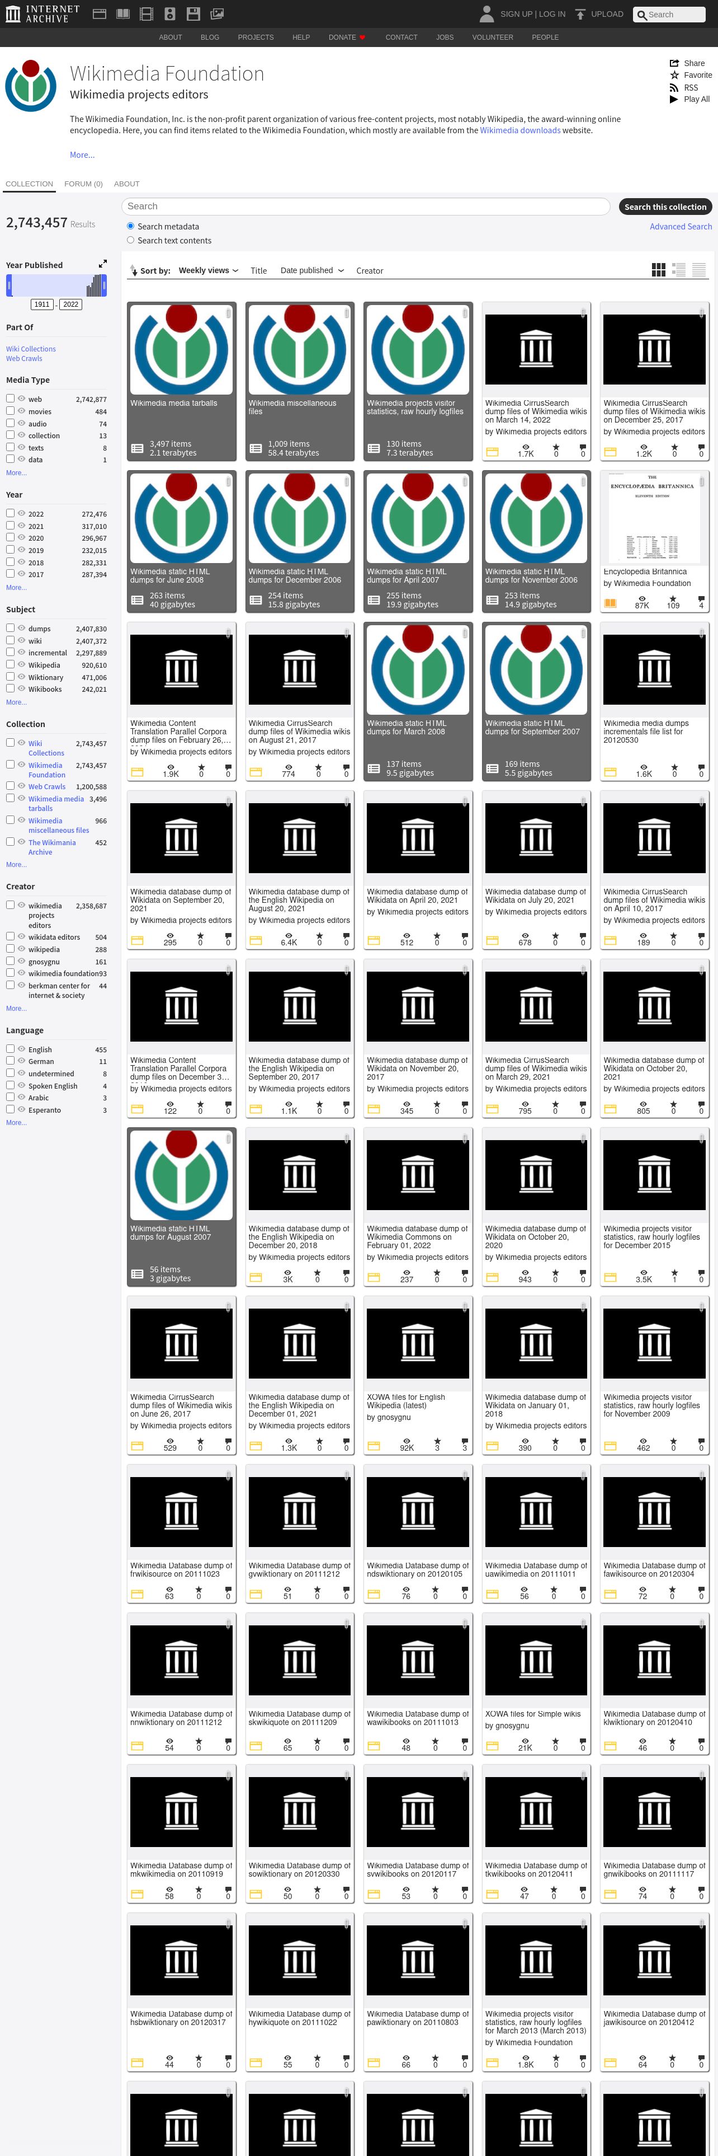The width and height of the screenshot is (718, 2156).
Task: Click the user avatar icon
Action: tap(486, 13)
